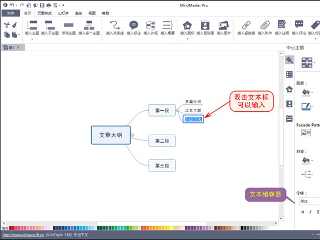Click 插入多个主题 multiple topics icon
Image resolution: width=320 pixels, height=240 pixels.
pyautogui.click(x=89, y=26)
